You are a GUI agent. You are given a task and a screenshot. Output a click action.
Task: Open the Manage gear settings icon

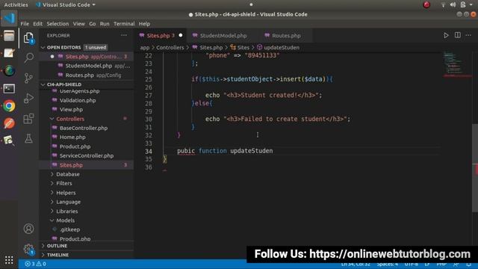pyautogui.click(x=28, y=249)
